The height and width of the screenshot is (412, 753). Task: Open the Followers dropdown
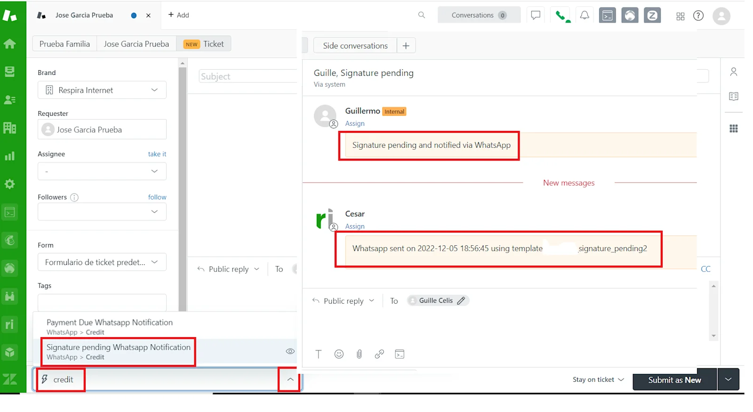click(x=102, y=211)
